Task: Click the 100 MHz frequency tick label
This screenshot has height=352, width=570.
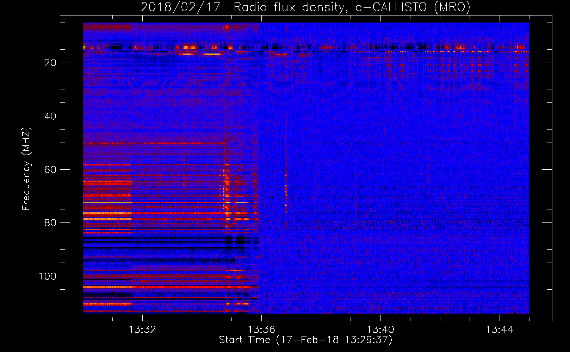Action: [48, 276]
